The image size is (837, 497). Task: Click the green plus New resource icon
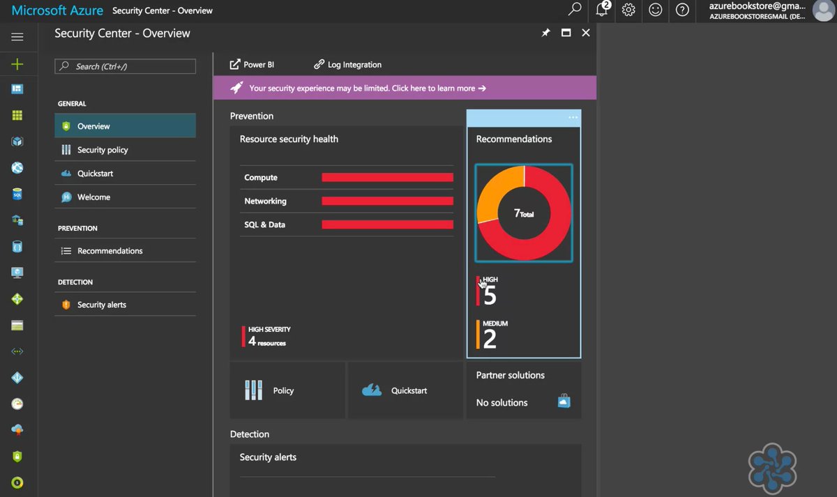pyautogui.click(x=17, y=64)
